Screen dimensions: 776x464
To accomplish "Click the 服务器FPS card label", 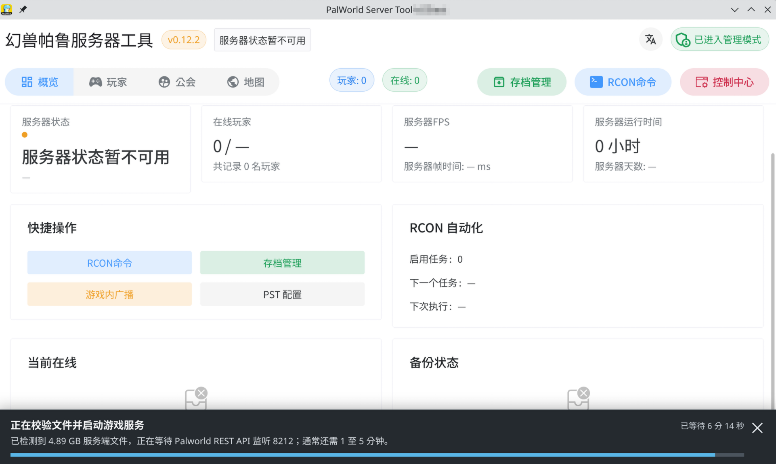I will point(426,122).
